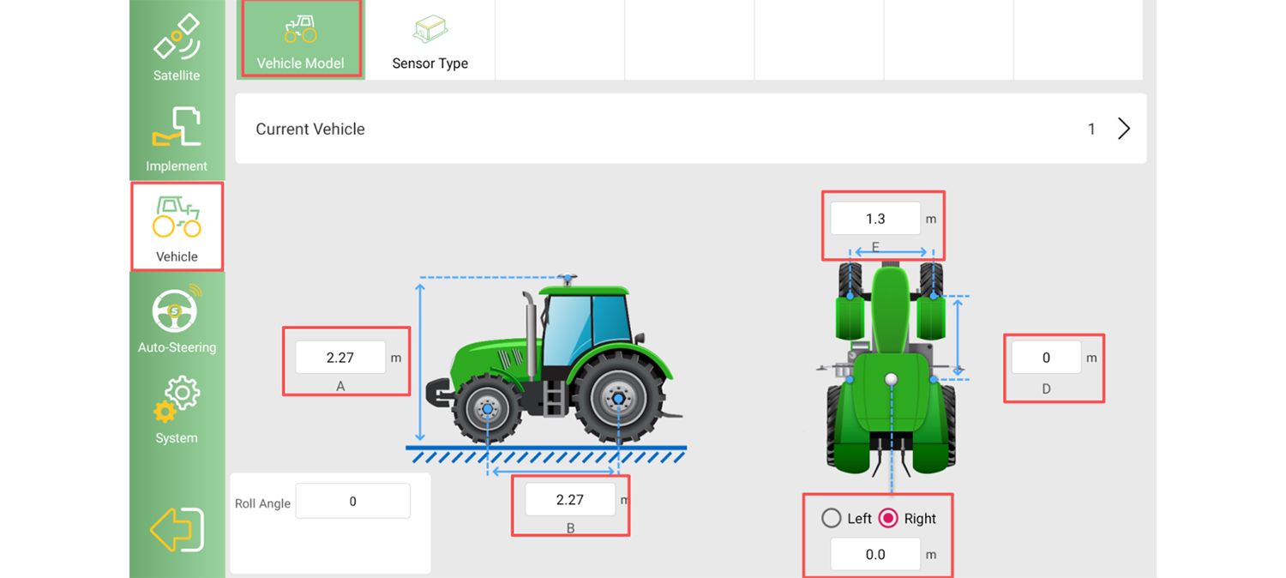Edit the E width field showing 1.3
This screenshot has width=1286, height=578.
[875, 219]
